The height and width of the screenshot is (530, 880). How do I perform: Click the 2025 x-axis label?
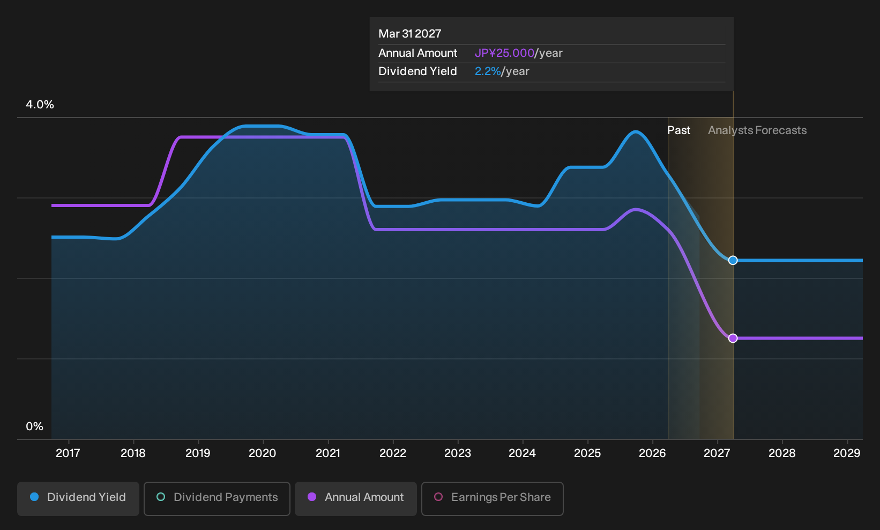(587, 453)
